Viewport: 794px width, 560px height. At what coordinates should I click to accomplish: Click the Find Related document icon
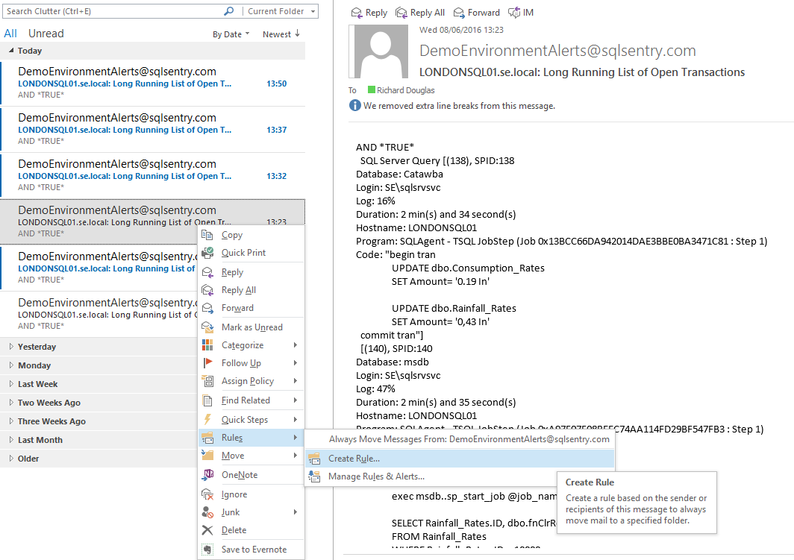click(207, 400)
